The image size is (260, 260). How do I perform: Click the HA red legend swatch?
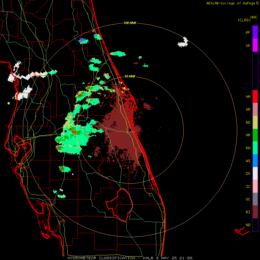[x=255, y=96]
